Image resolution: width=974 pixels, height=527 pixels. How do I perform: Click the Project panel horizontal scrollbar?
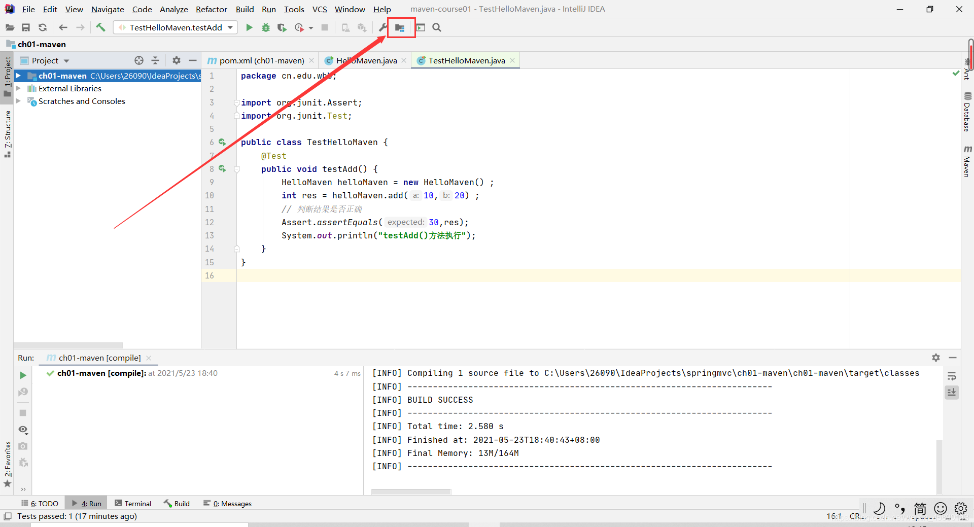68,345
